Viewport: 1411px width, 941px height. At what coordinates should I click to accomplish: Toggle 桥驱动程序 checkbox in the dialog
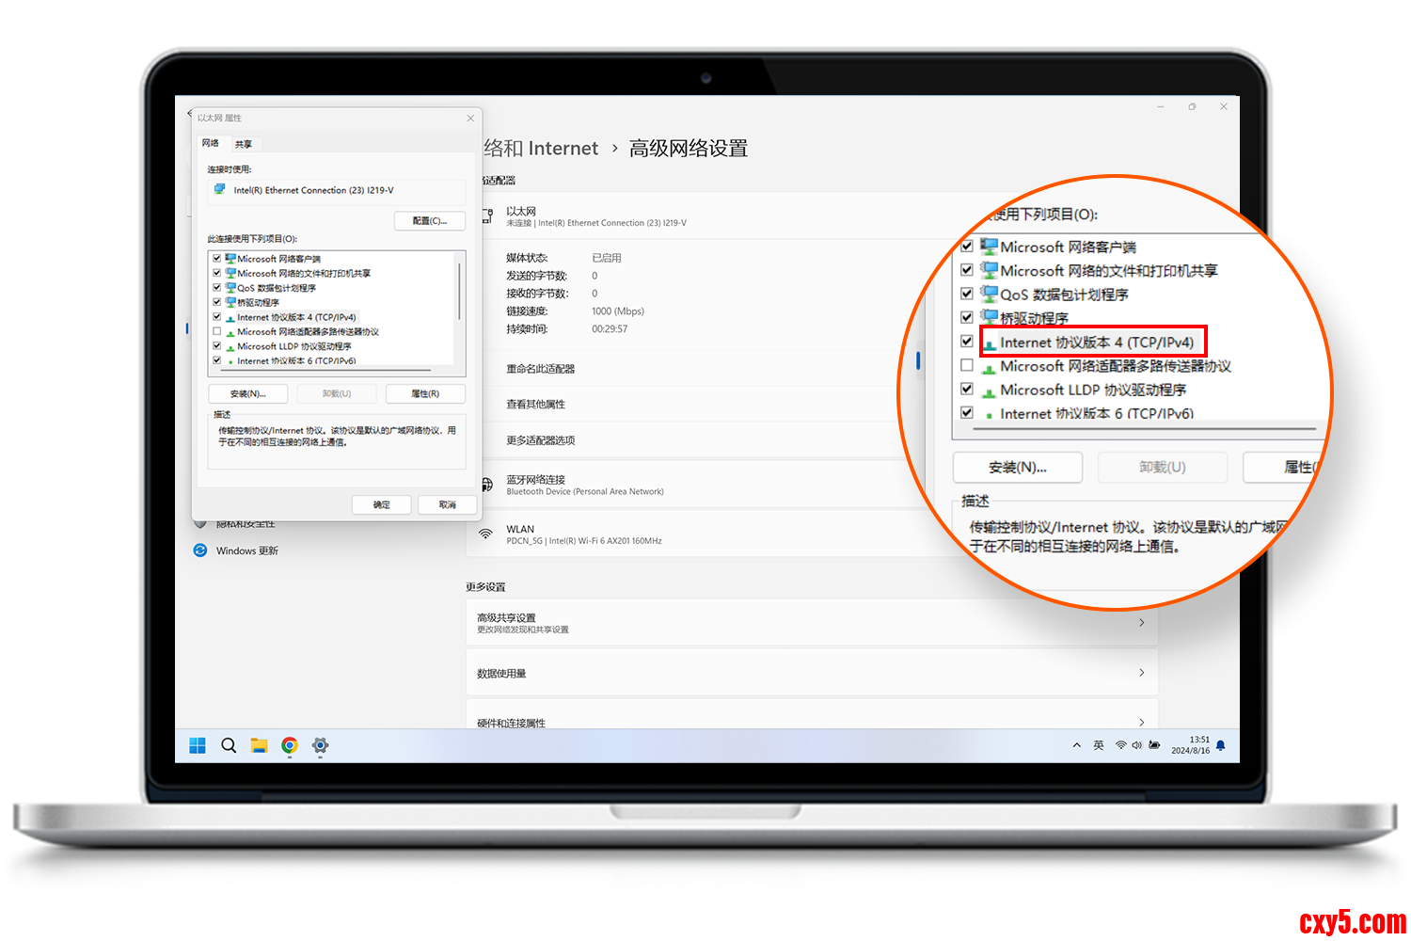[217, 302]
